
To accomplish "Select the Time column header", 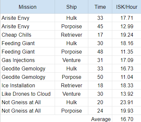I will point(100,7).
